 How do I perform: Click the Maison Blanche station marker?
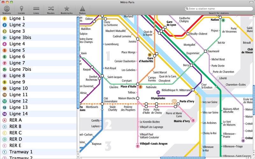[138, 98]
